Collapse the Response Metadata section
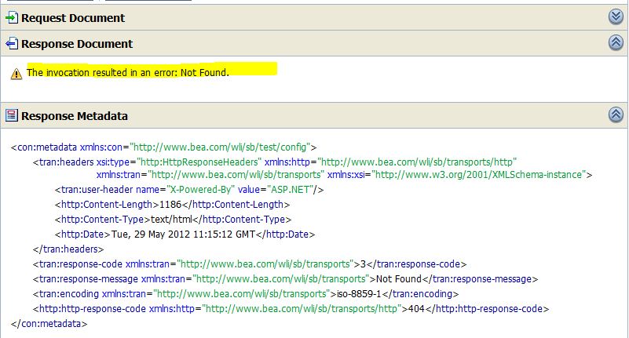 pyautogui.click(x=616, y=115)
